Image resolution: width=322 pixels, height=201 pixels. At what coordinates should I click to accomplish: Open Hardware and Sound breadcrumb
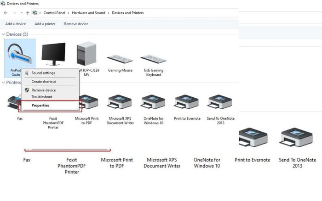(88, 13)
